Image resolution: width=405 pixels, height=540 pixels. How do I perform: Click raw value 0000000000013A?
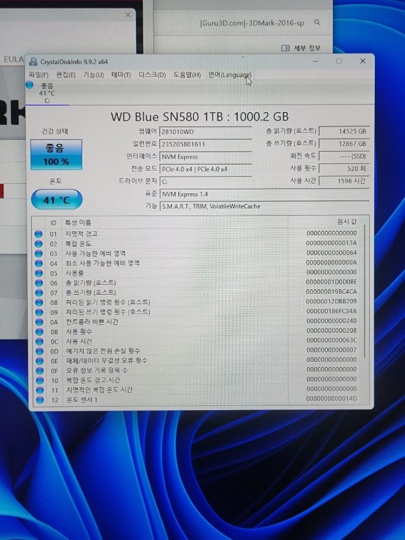332,243
